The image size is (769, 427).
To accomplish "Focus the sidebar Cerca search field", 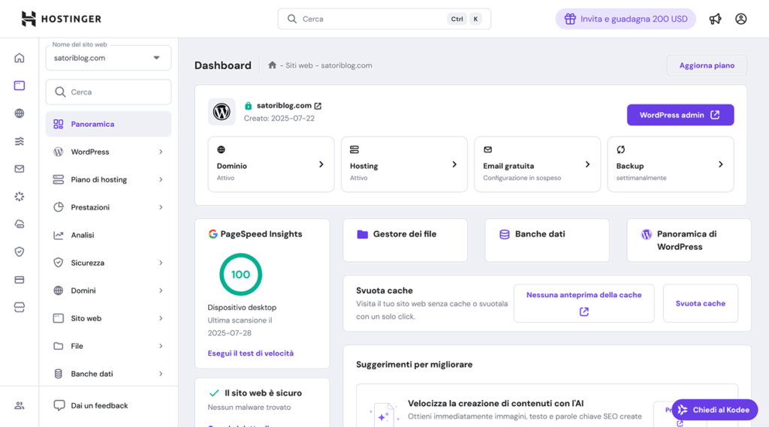I will (108, 92).
